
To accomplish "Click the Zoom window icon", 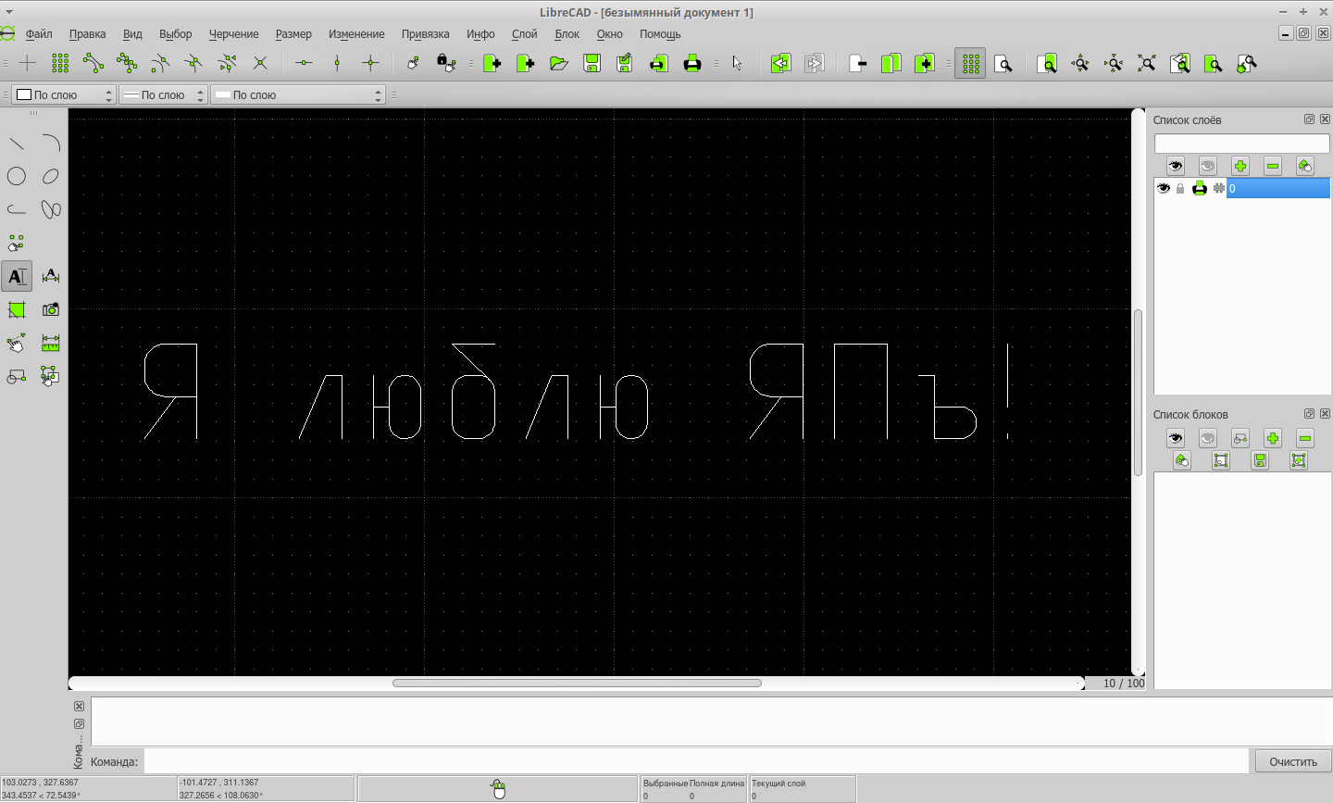I will [x=1214, y=63].
